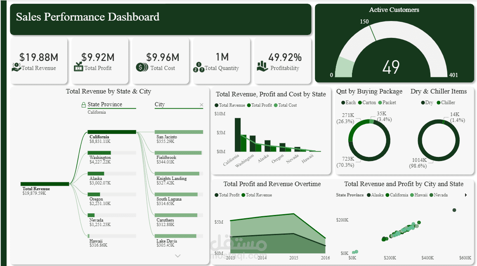The width and height of the screenshot is (477, 266).
Task: Select Each legend item in buying package
Action: 349,103
